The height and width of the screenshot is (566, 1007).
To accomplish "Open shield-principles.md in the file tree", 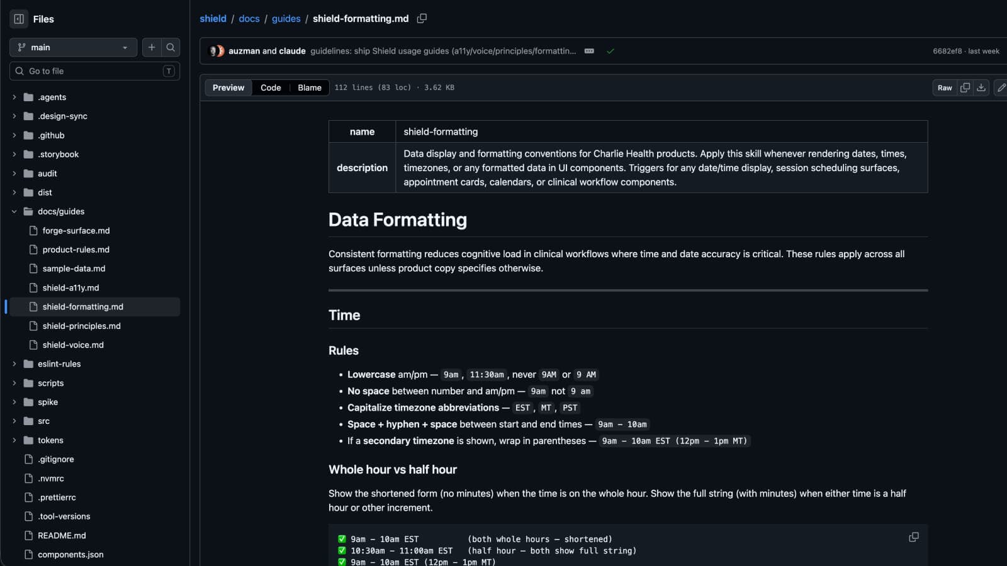I will 82,326.
